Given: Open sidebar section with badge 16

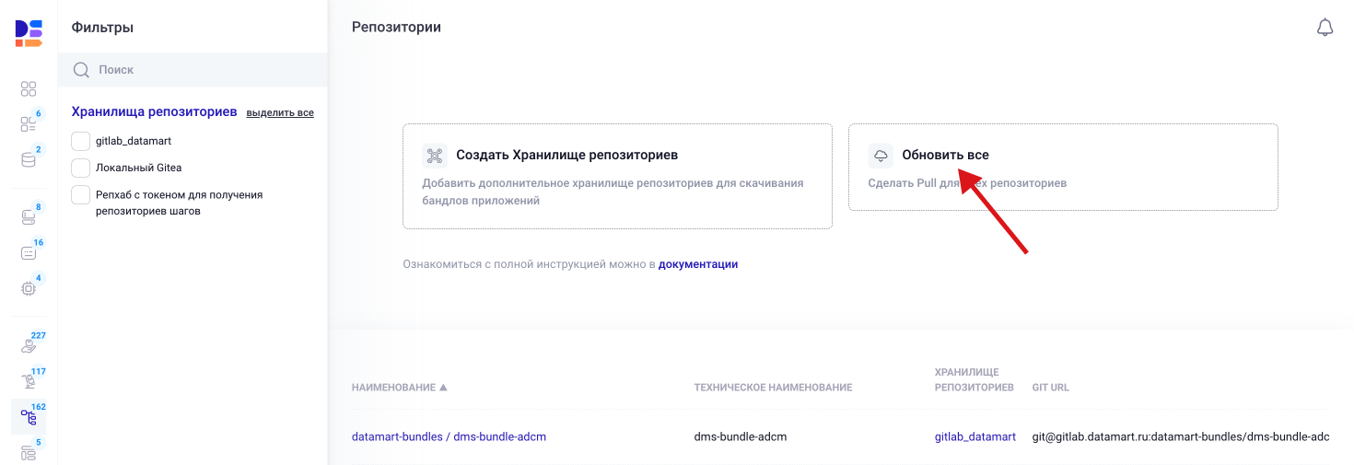Looking at the screenshot, I should [x=29, y=252].
